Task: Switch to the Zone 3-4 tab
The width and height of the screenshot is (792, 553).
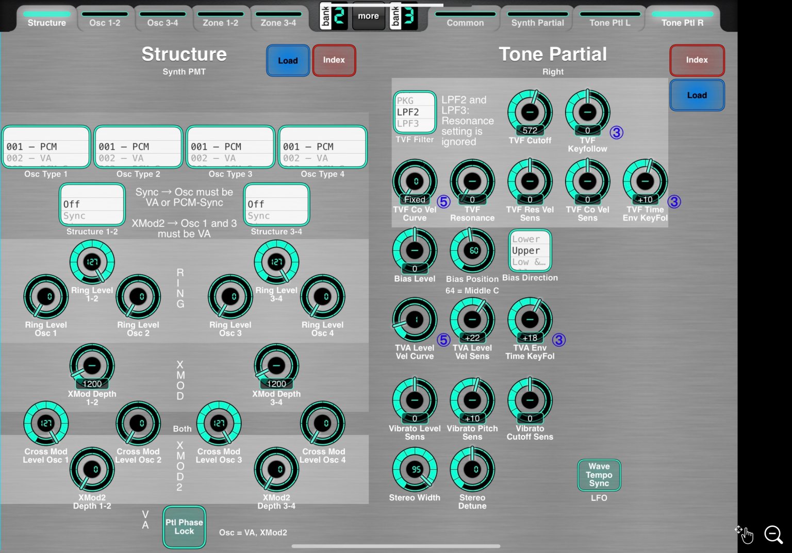Action: pos(278,19)
